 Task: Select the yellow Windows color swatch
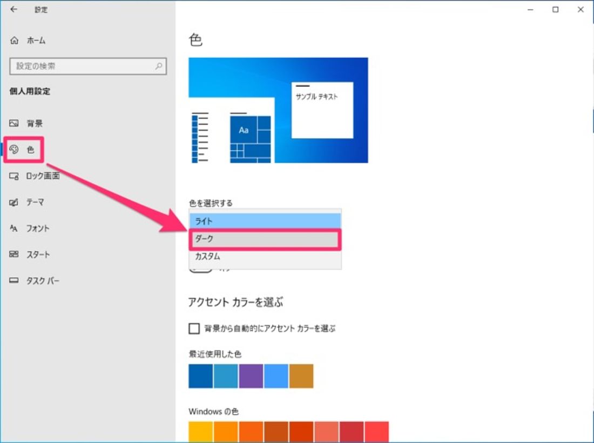tap(200, 432)
